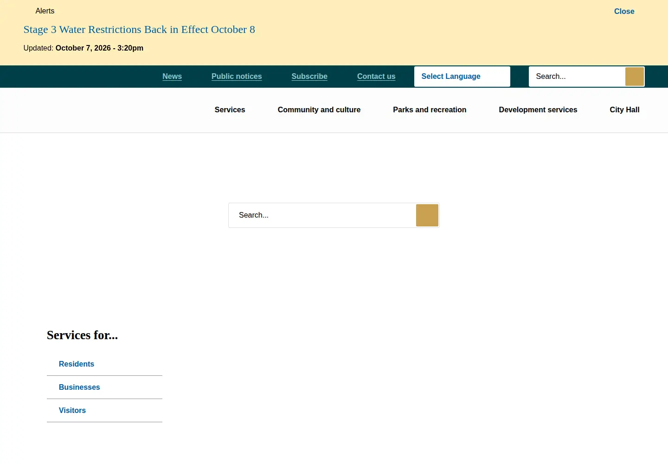Select the Residents services link

pyautogui.click(x=77, y=364)
